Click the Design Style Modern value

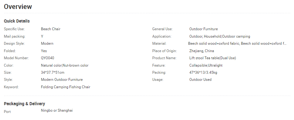pos(47,43)
